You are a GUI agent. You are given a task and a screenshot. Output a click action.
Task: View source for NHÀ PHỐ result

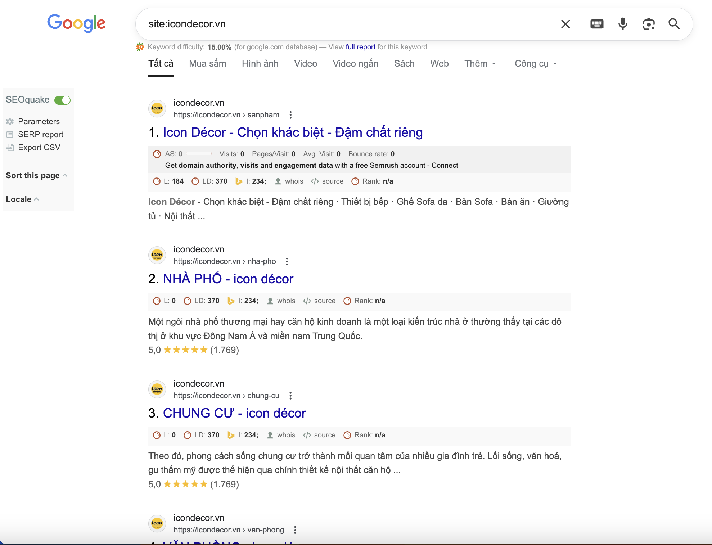pyautogui.click(x=319, y=301)
